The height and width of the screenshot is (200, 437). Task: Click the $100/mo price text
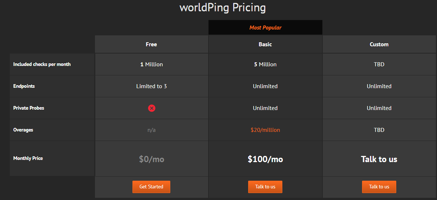click(x=265, y=159)
